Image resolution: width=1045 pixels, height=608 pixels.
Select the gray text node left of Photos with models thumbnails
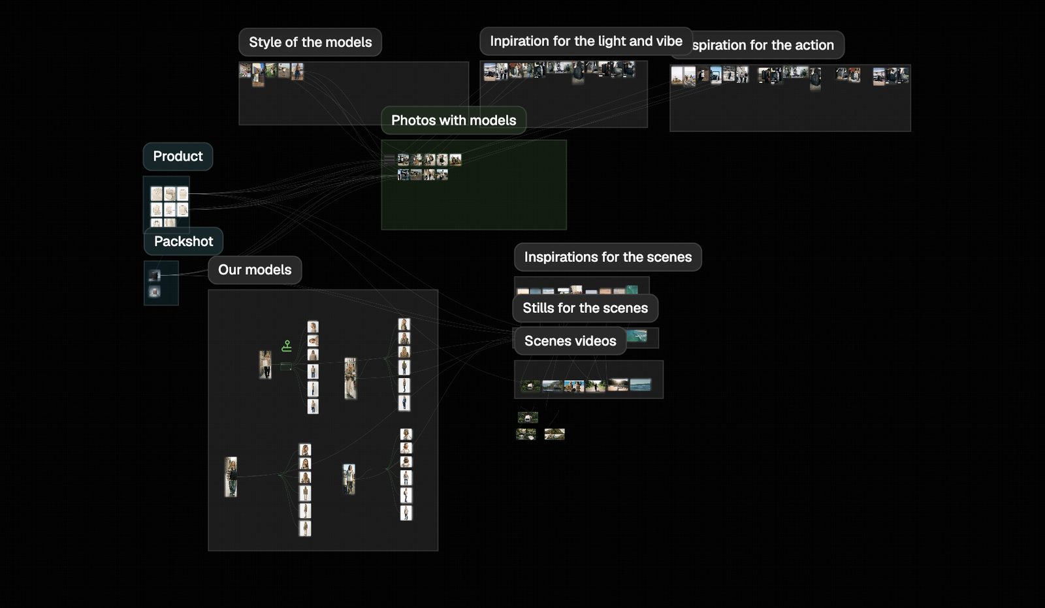[389, 159]
